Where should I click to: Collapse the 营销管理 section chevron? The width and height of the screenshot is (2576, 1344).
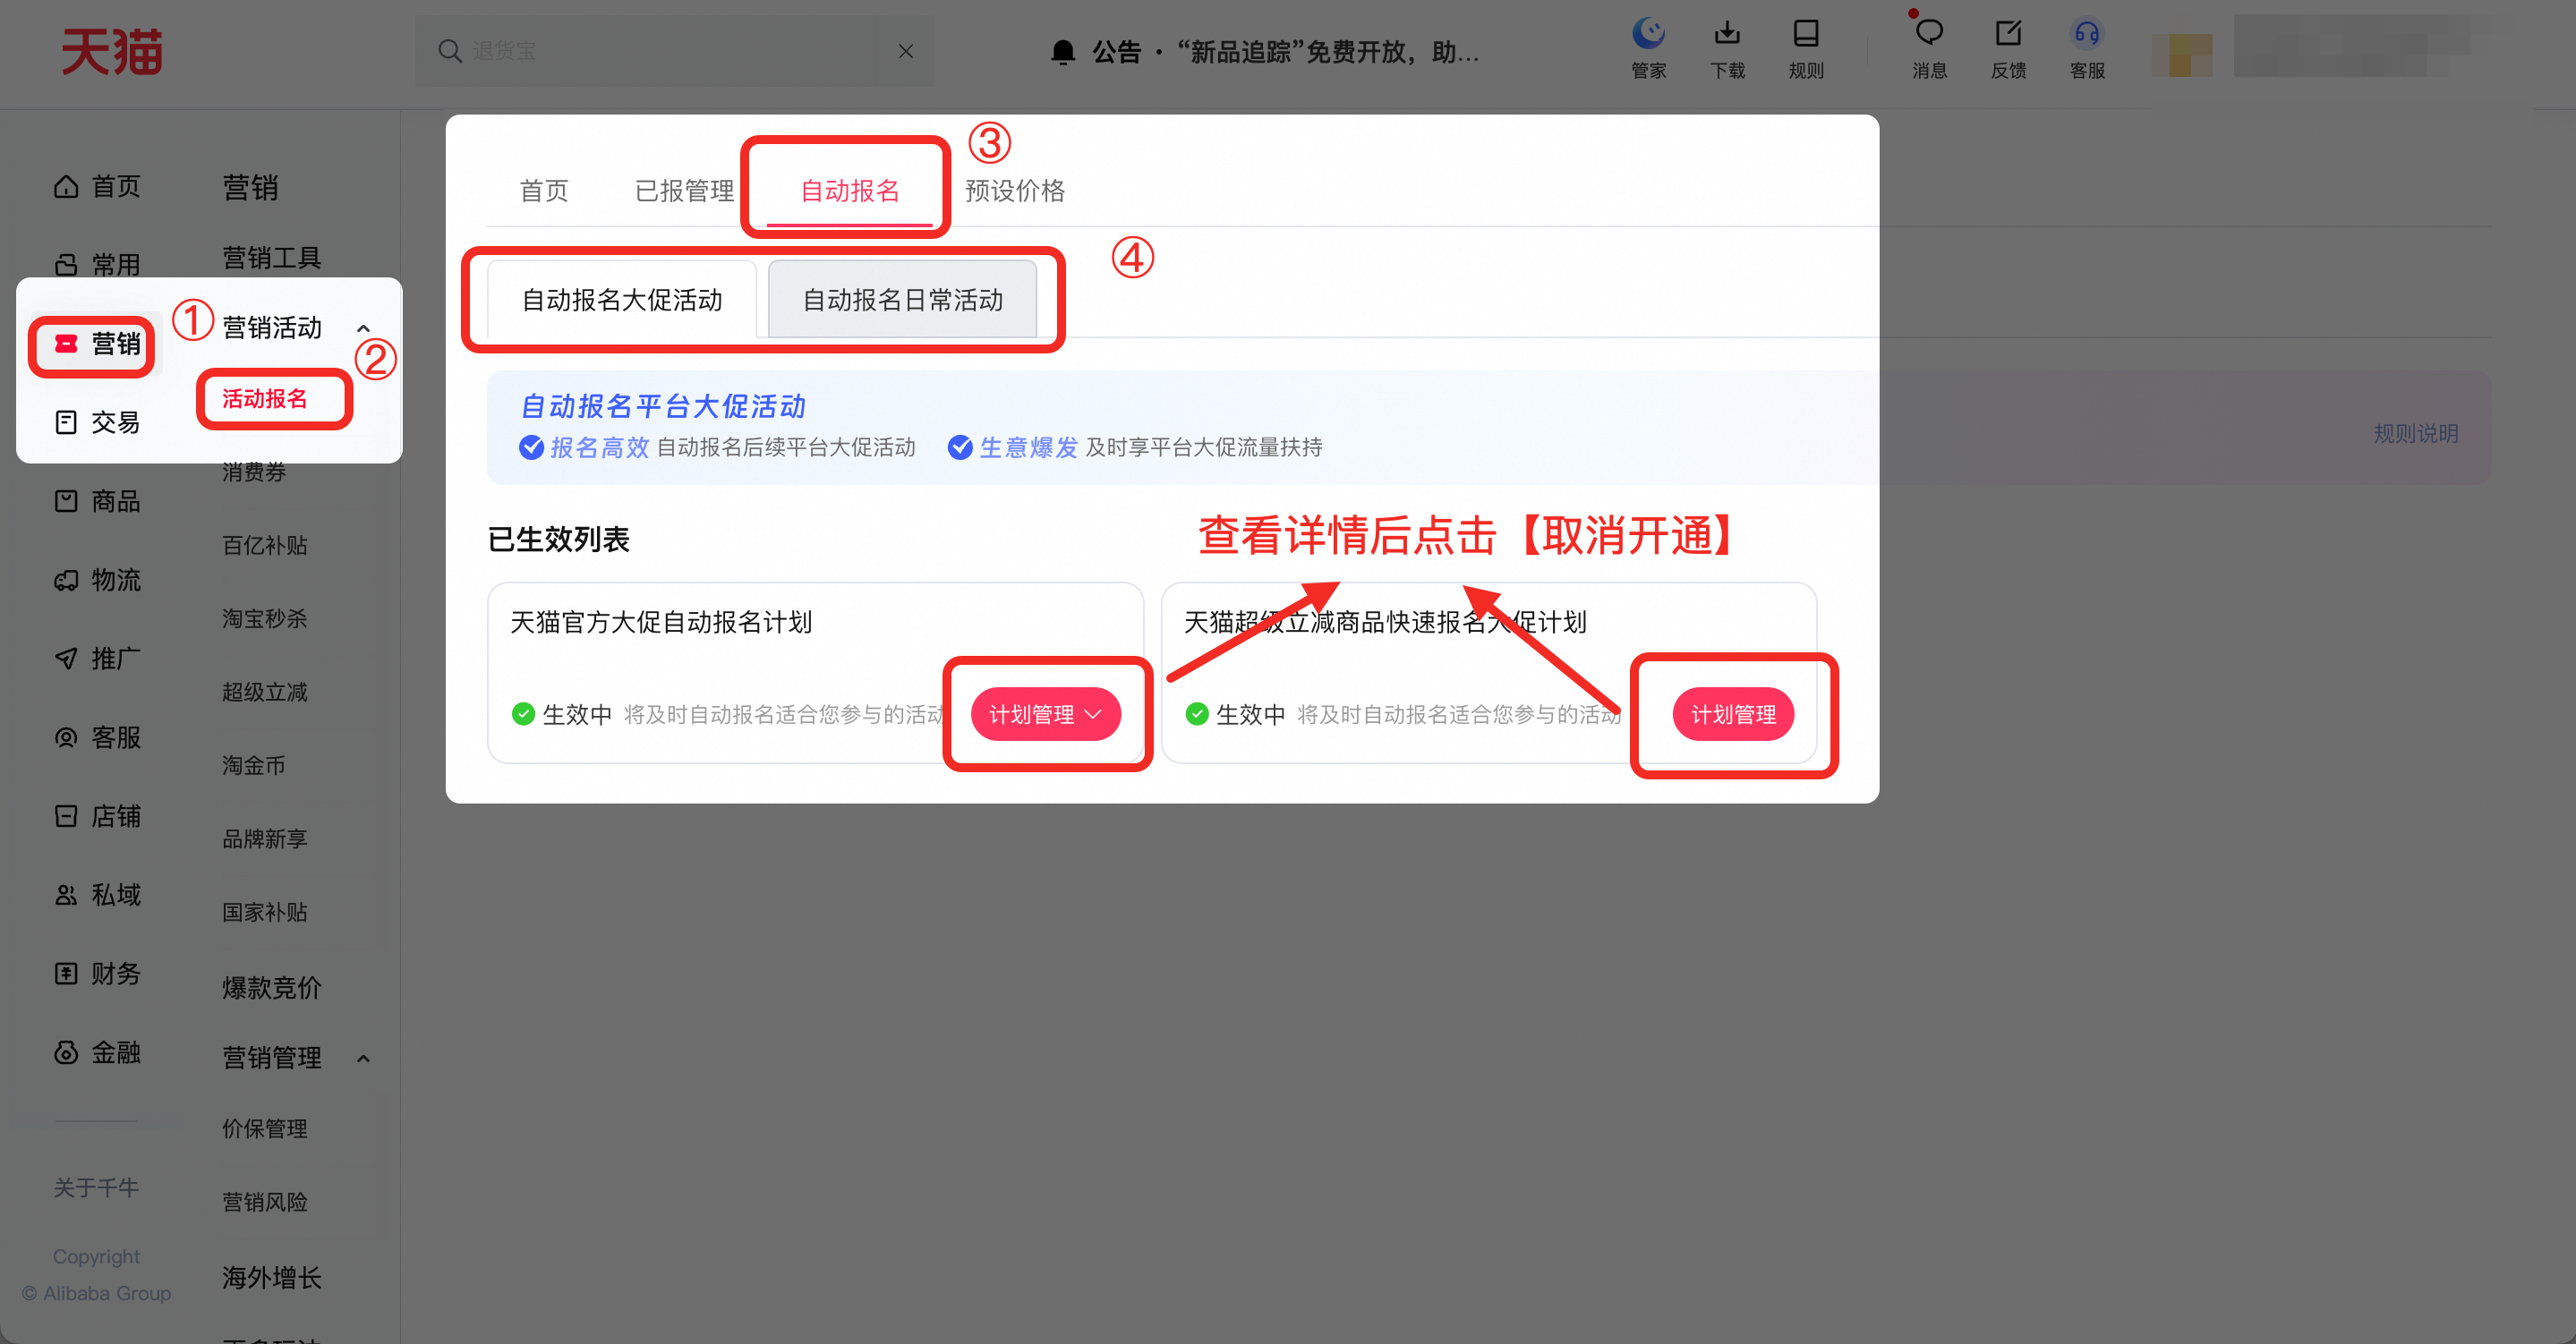364,1058
